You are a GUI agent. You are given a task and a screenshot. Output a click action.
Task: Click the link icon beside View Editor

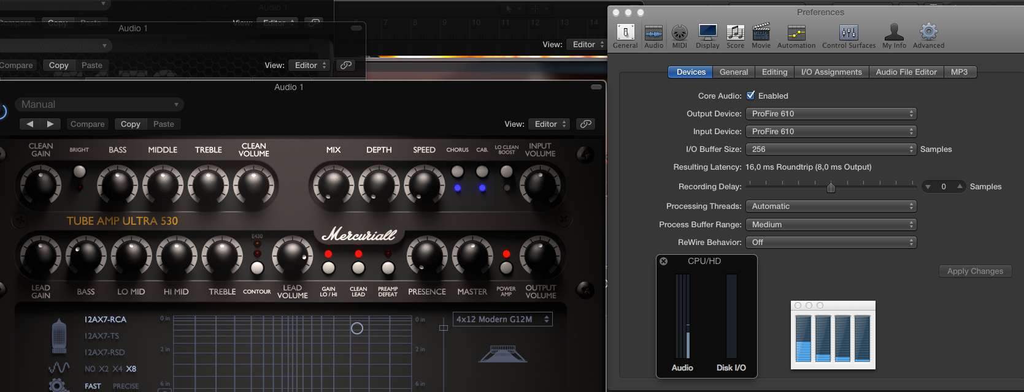coord(586,124)
